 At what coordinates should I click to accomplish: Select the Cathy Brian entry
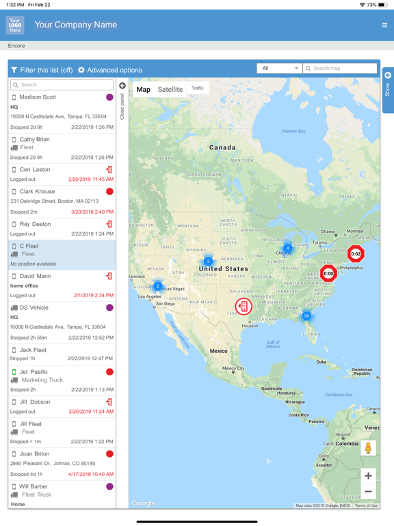click(62, 148)
